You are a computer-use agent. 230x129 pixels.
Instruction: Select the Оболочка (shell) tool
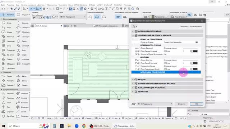point(23,32)
